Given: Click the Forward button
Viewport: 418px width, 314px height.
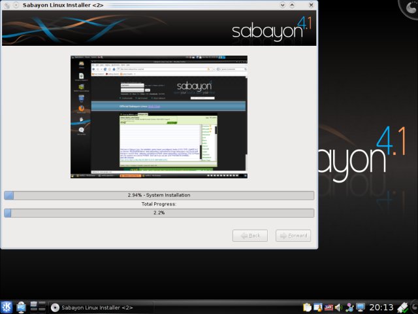Looking at the screenshot, I should 293,235.
